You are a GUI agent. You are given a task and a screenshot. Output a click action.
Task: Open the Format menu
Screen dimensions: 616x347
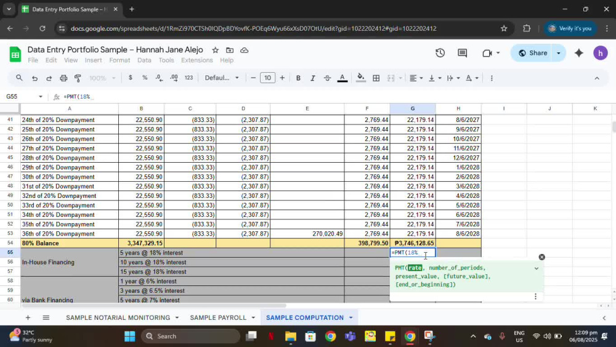(x=120, y=60)
